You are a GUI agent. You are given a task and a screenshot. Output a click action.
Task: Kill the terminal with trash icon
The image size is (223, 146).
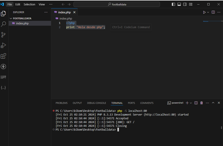pyautogui.click(x=202, y=103)
